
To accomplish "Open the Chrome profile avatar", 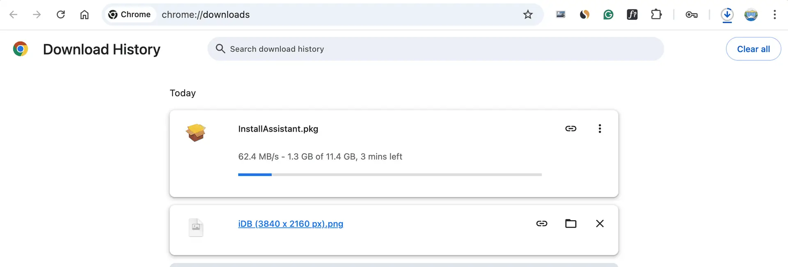I will pyautogui.click(x=751, y=15).
